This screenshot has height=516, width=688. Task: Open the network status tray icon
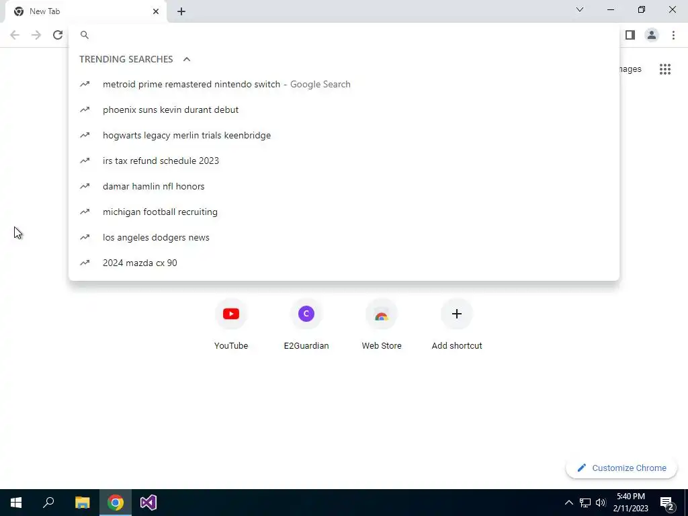coord(585,503)
